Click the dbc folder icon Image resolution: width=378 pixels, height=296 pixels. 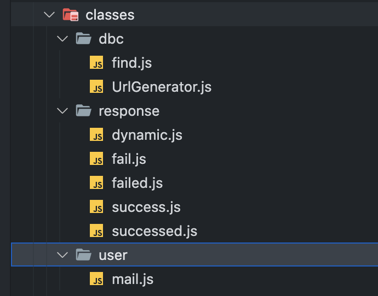(83, 39)
